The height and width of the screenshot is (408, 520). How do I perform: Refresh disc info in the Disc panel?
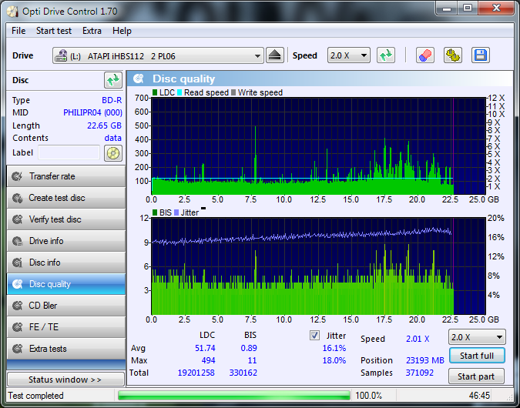(113, 80)
